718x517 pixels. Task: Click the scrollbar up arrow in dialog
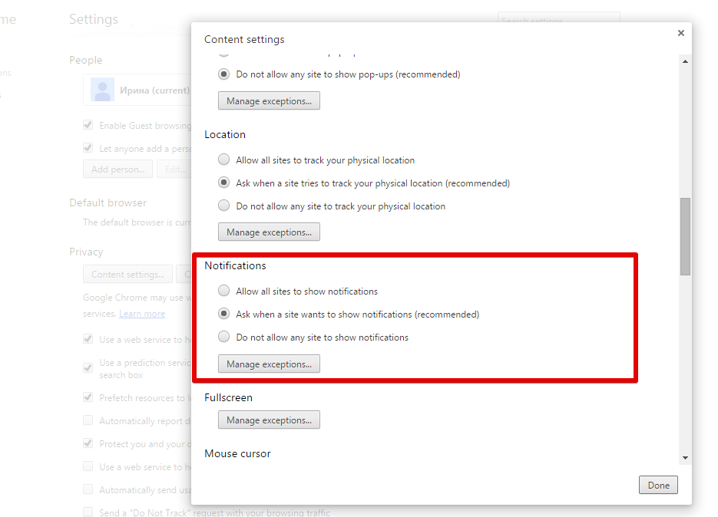click(x=685, y=61)
